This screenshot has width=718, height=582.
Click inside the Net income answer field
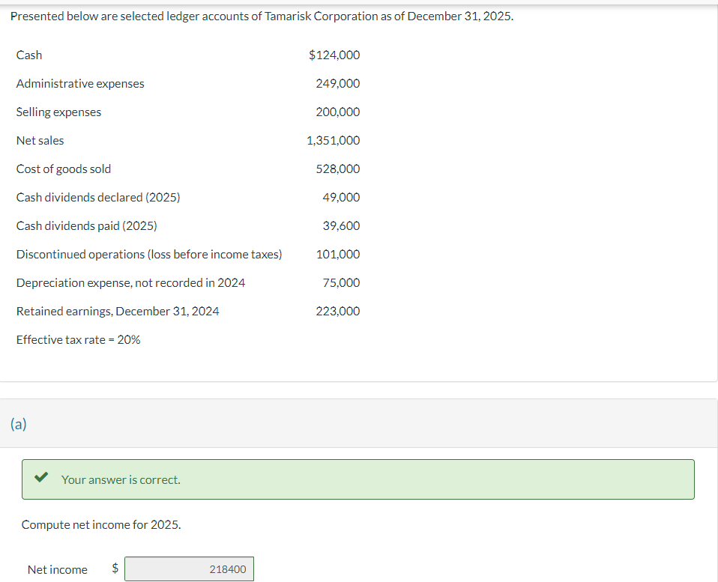pos(189,569)
